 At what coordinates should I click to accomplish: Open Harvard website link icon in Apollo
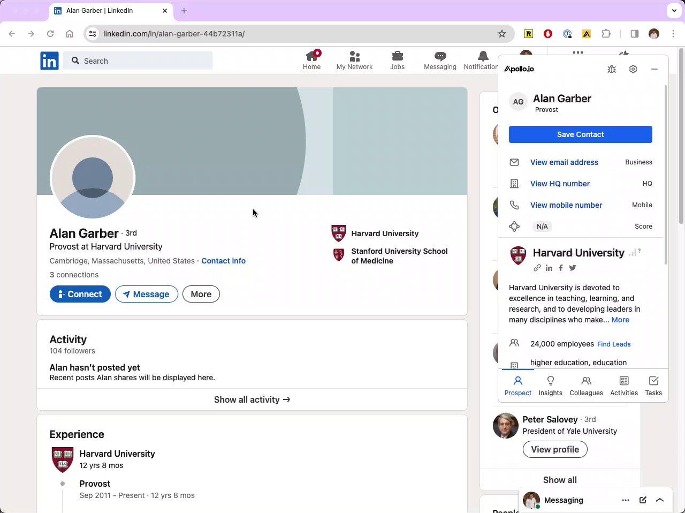tap(537, 268)
